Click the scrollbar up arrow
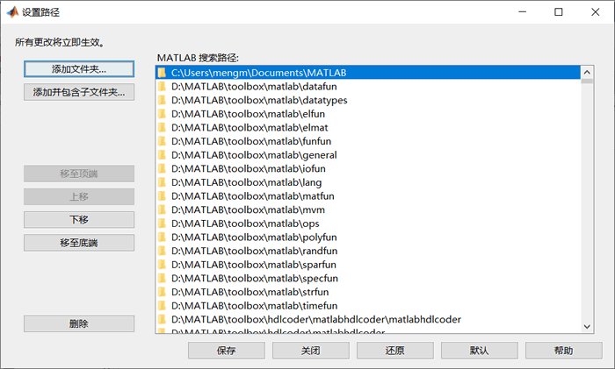Image resolution: width=615 pixels, height=369 pixels. point(587,72)
